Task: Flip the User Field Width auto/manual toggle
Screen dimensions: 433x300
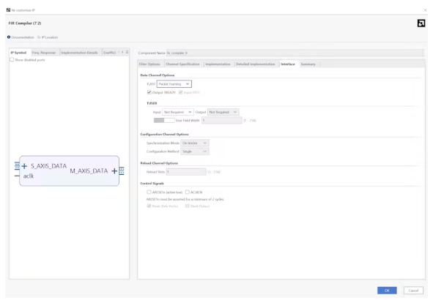Action: (164, 120)
